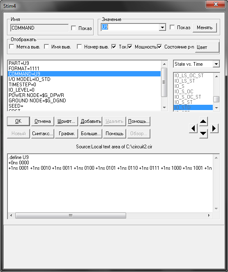
Task: Enable the Метка выв. checkbox
Action: 12,46
